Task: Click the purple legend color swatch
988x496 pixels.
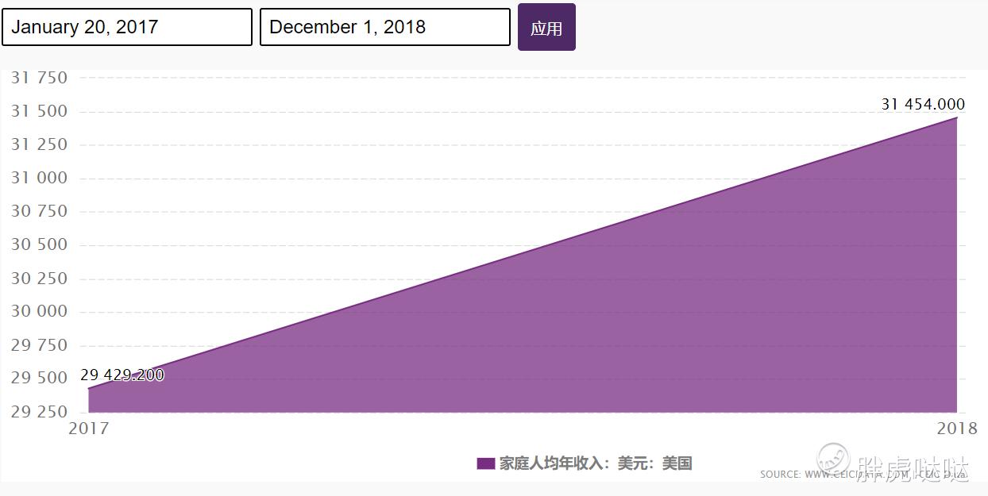Action: (486, 463)
